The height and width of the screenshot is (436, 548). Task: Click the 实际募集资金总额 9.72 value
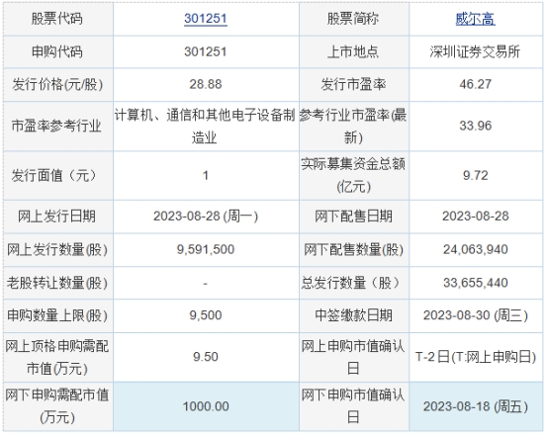(476, 175)
